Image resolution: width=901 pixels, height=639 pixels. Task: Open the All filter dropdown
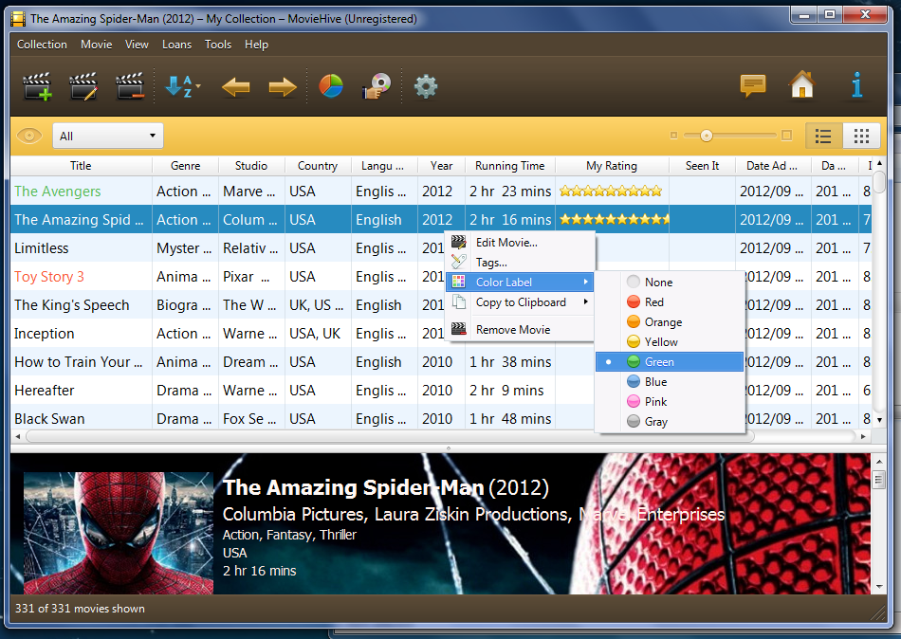pyautogui.click(x=108, y=137)
